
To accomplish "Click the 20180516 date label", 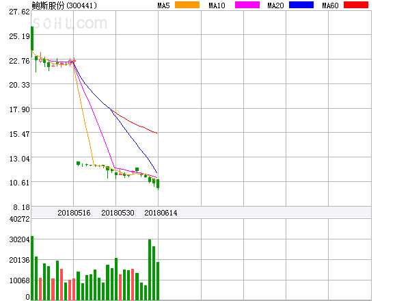I will coord(74,213).
